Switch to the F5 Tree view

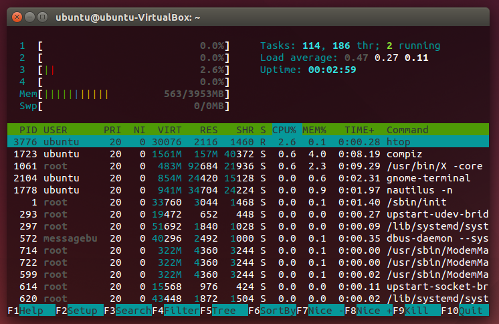(224, 311)
